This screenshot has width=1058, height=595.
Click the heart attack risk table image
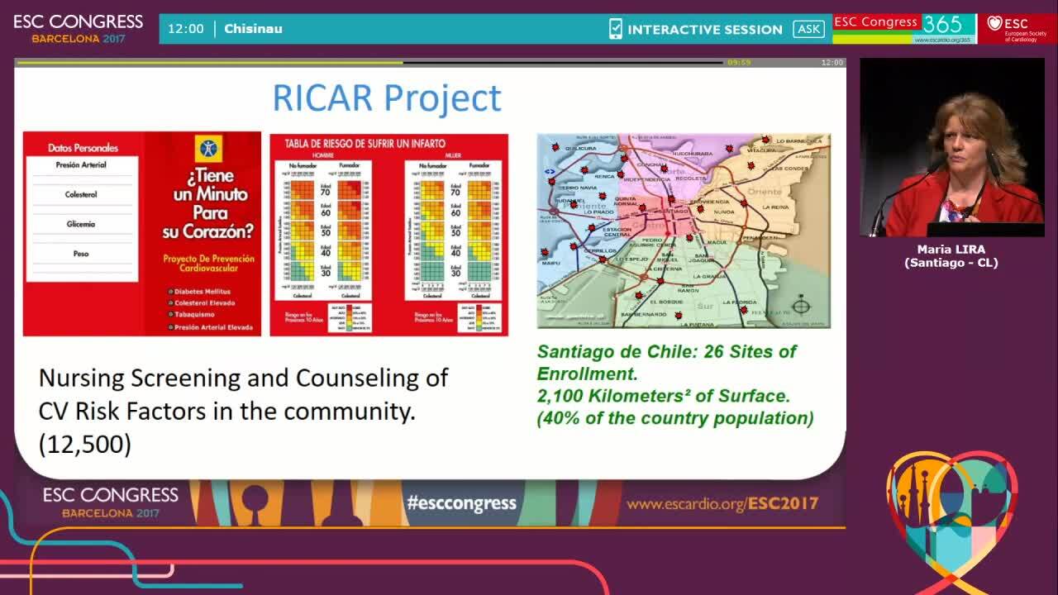tap(389, 235)
